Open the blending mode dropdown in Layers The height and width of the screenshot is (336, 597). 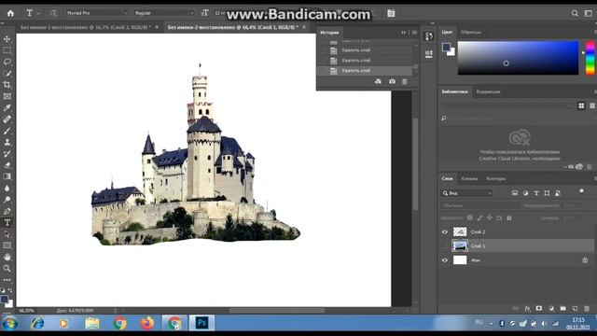(x=480, y=205)
